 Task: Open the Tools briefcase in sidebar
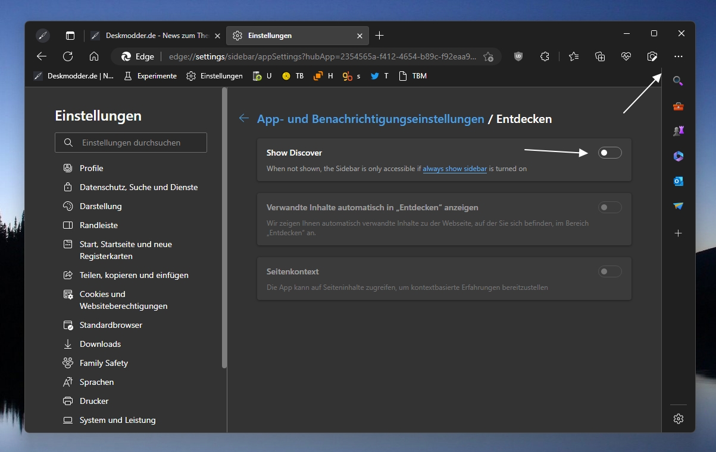point(678,106)
